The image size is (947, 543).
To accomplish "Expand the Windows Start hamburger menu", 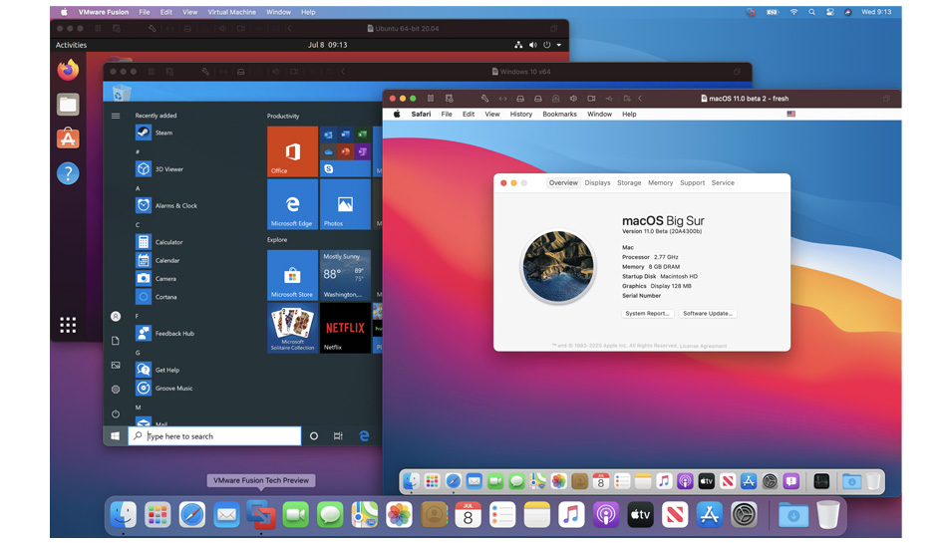I will point(116,116).
